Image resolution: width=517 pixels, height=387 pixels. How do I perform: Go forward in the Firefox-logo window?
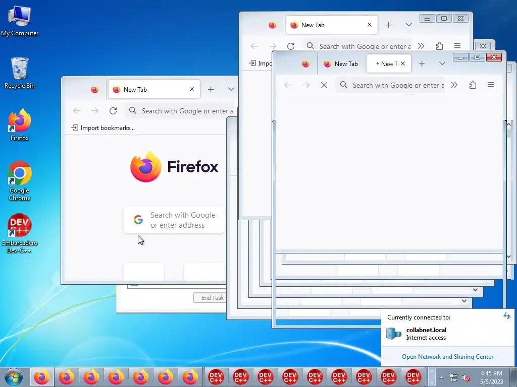tap(95, 111)
